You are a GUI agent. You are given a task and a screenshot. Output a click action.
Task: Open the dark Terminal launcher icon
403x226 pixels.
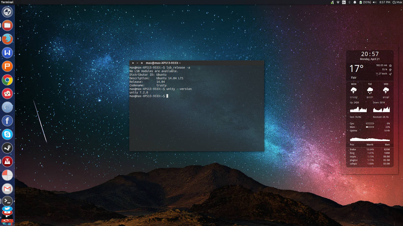7,202
